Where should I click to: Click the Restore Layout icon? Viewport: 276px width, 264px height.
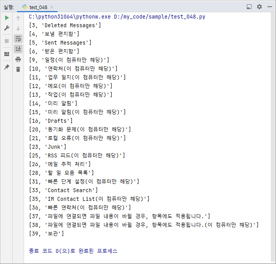coord(7,54)
